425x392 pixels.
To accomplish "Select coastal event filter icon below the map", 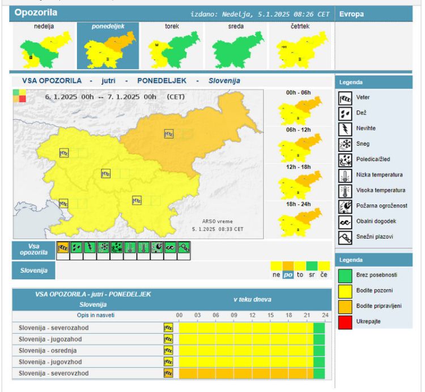I will point(171,247).
